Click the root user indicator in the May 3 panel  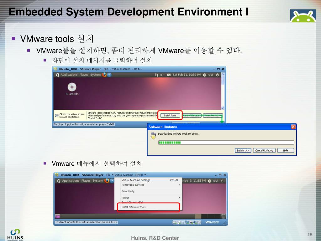213,181
